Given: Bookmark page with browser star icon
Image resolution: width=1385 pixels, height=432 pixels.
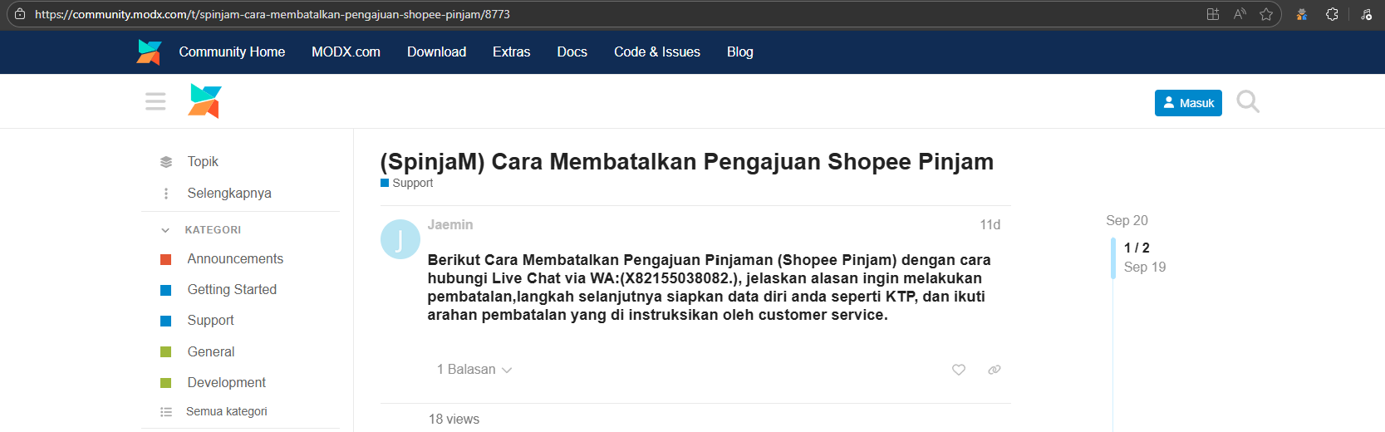Looking at the screenshot, I should pos(1265,14).
